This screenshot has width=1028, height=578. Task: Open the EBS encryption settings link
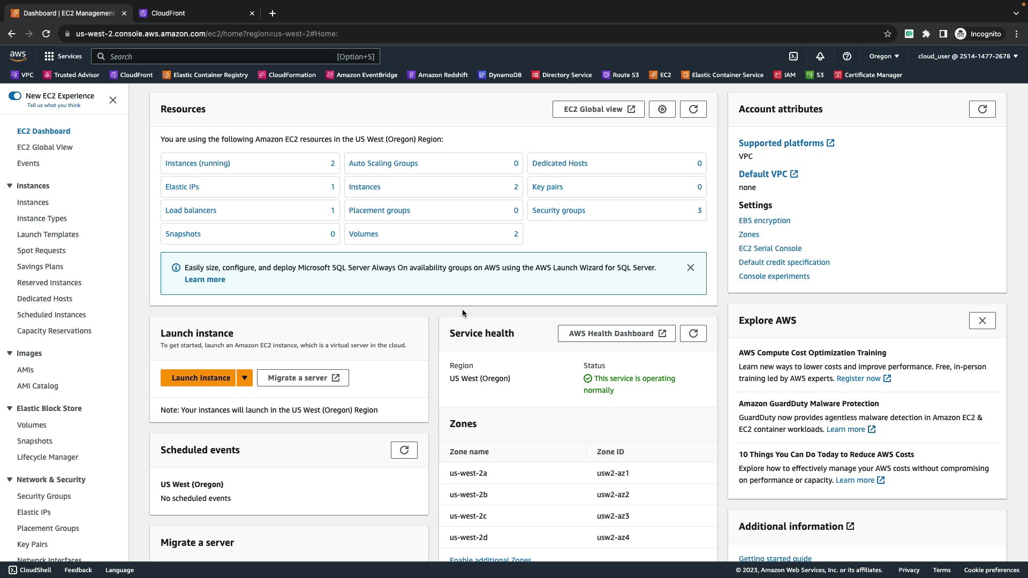tap(764, 220)
